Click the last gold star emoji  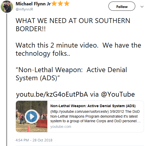click(67, 4)
